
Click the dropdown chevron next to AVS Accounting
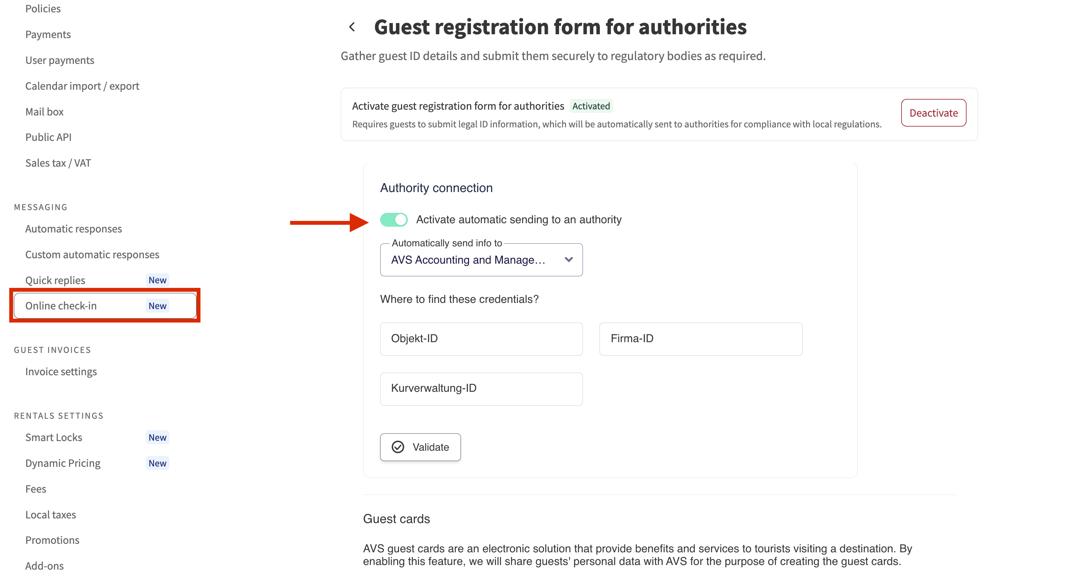[x=568, y=259]
